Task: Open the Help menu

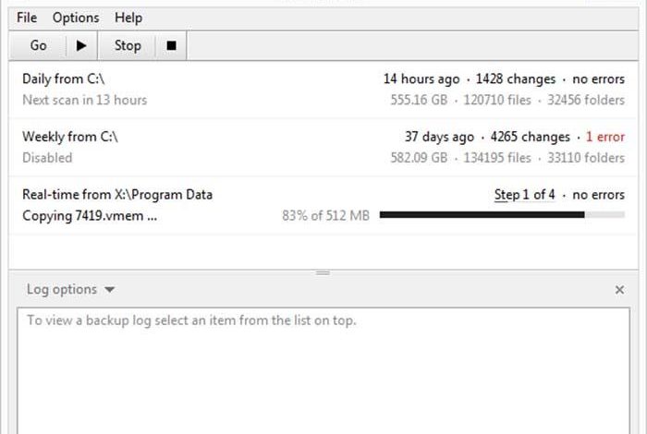Action: [128, 18]
